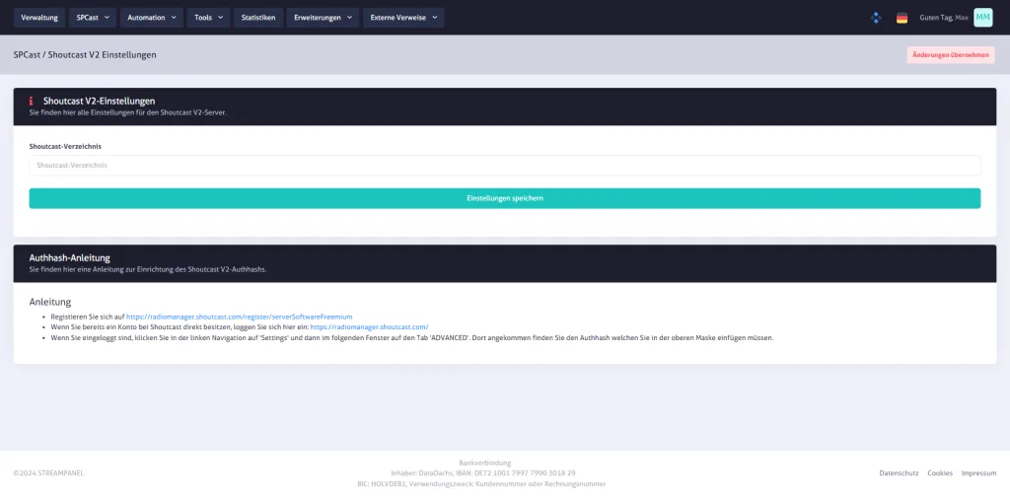Click the Guten Tag, Max greeting
Image resolution: width=1010 pixels, height=496 pixels.
[944, 18]
